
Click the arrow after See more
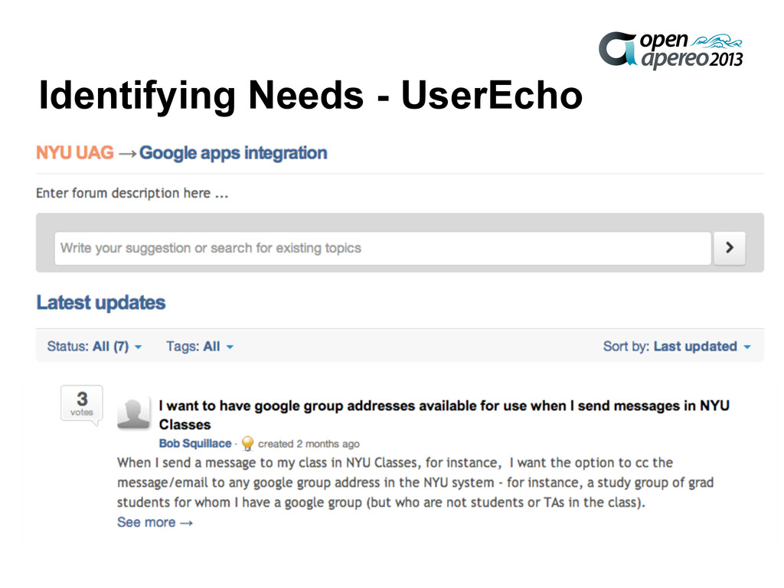tap(187, 523)
